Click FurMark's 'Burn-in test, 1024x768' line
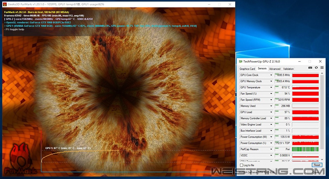The height and width of the screenshot is (179, 329). (x=37, y=12)
